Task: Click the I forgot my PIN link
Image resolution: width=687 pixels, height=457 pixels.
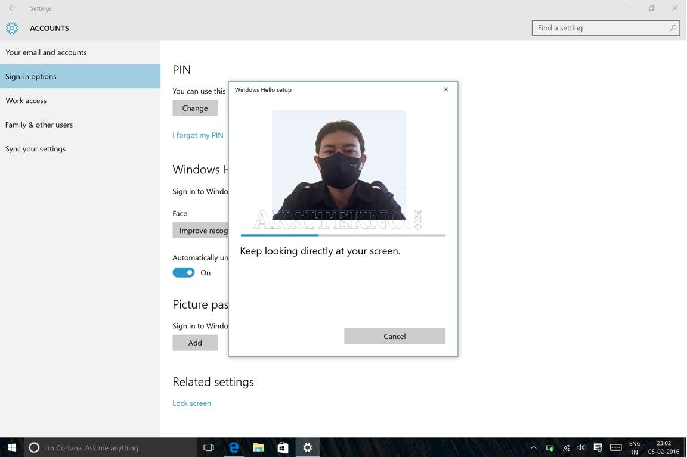Action: point(198,135)
